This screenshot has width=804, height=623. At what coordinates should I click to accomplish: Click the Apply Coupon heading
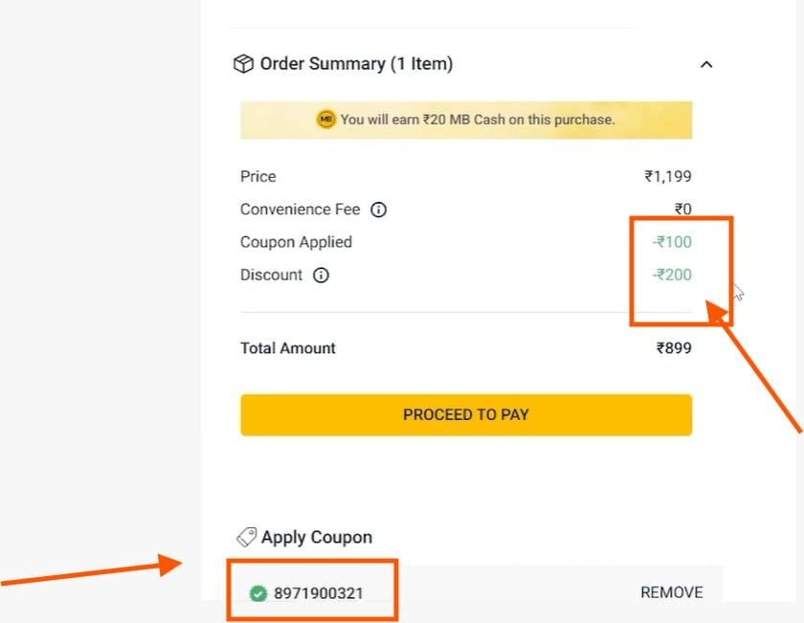point(317,537)
